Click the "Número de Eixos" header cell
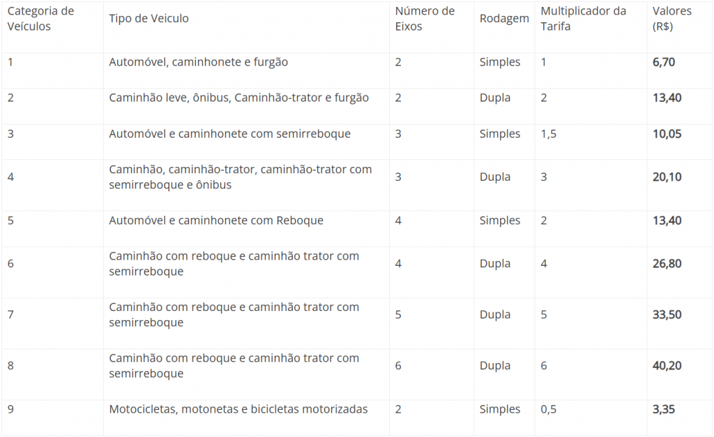714x437 pixels. click(x=425, y=19)
